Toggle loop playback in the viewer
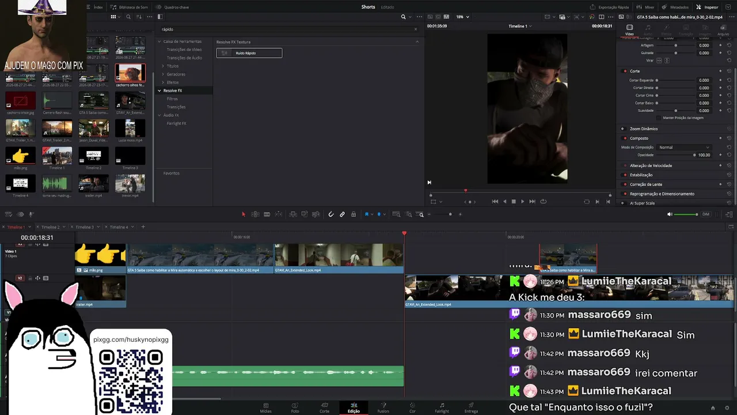737x415 pixels. 543,202
